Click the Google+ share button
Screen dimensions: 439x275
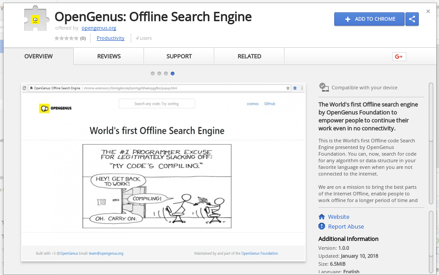[399, 57]
